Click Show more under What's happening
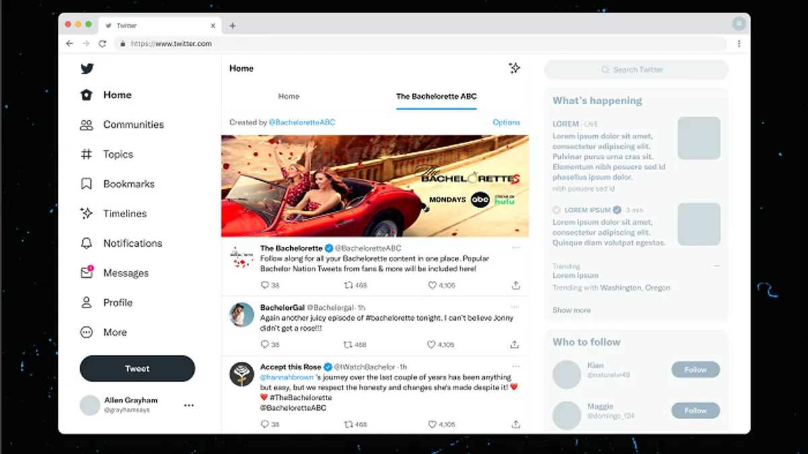The width and height of the screenshot is (808, 454). [572, 310]
